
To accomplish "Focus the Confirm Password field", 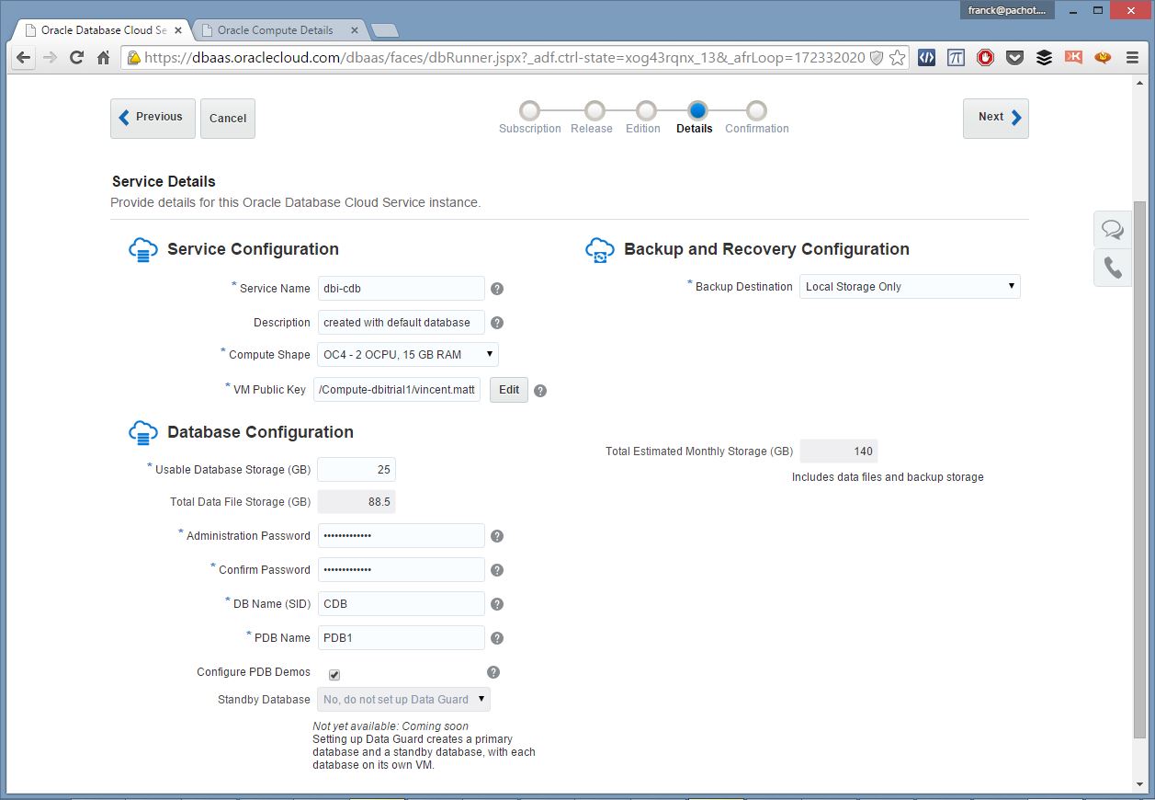I will click(402, 570).
